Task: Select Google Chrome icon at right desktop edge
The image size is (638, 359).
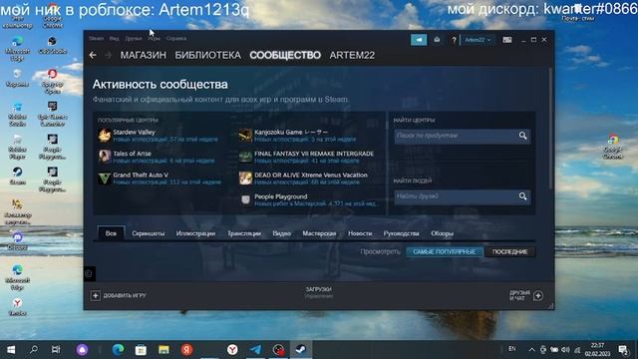Action: [613, 147]
